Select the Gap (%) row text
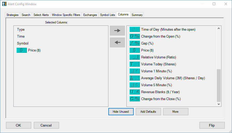This screenshot has height=133, width=232. tap(147, 43)
